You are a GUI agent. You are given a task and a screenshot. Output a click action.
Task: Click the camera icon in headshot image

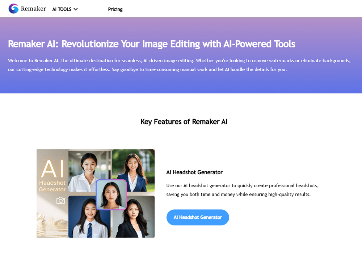pos(60,200)
